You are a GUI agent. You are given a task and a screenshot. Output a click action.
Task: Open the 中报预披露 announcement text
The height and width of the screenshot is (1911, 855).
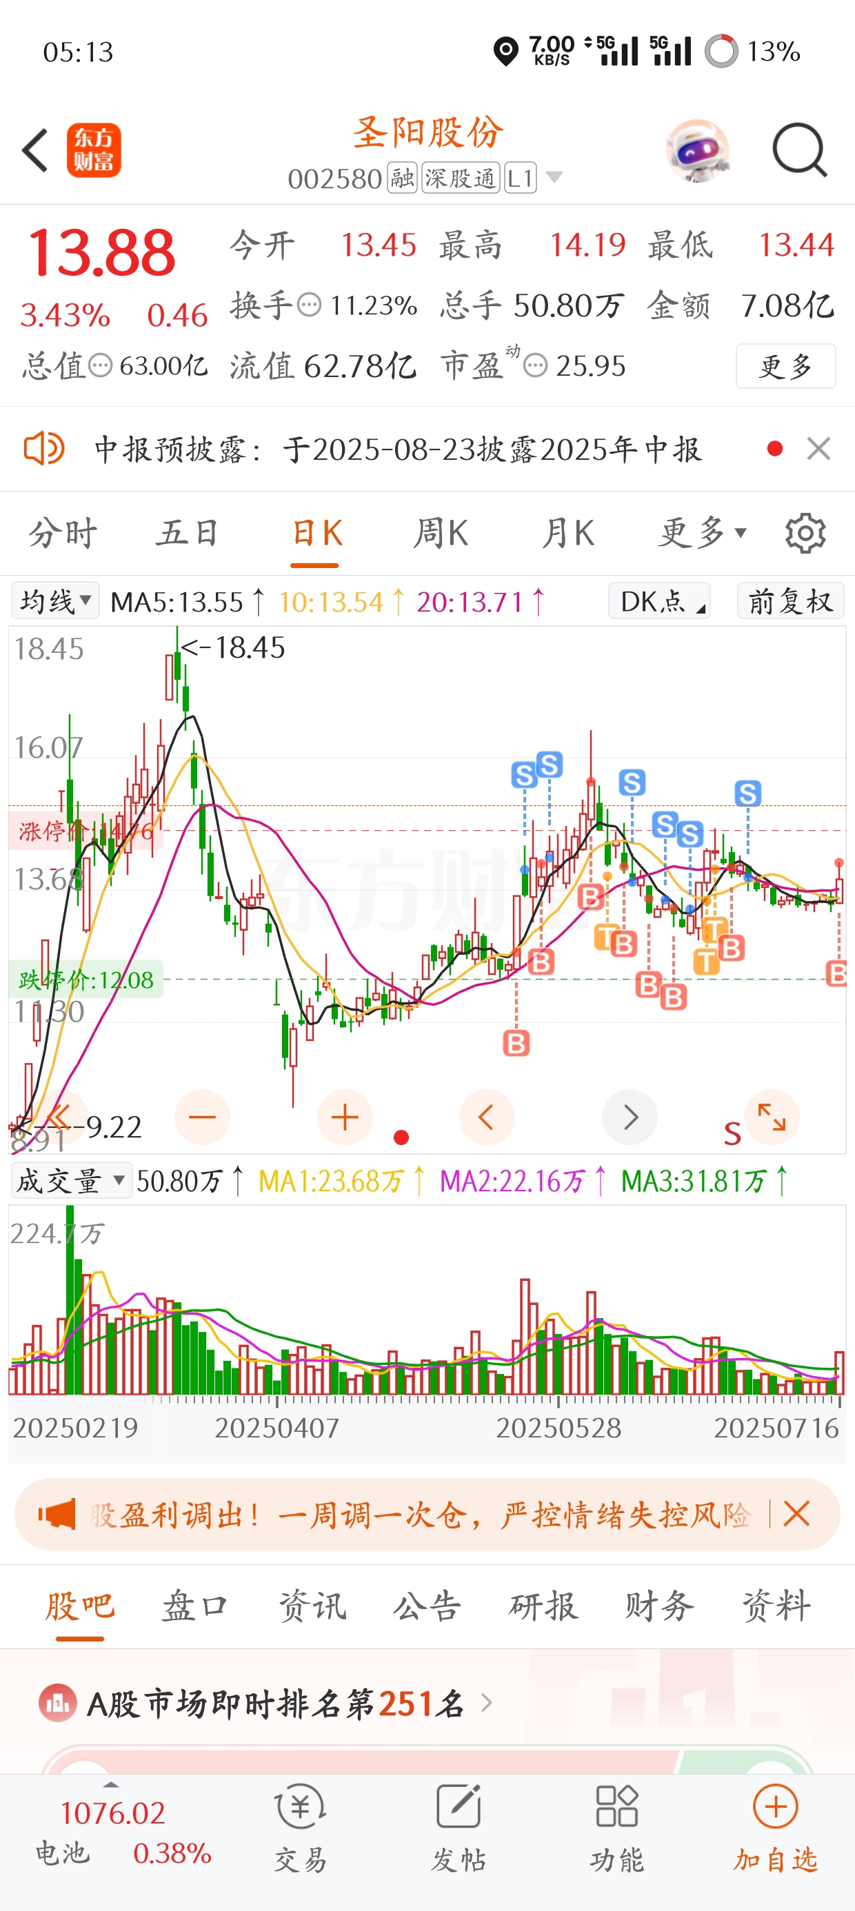point(398,449)
